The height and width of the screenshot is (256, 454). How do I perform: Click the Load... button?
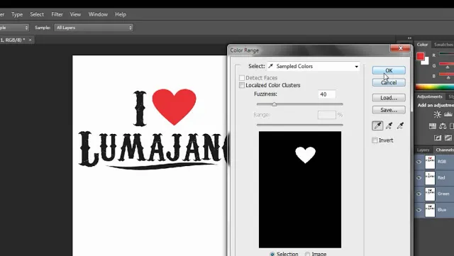coord(389,98)
